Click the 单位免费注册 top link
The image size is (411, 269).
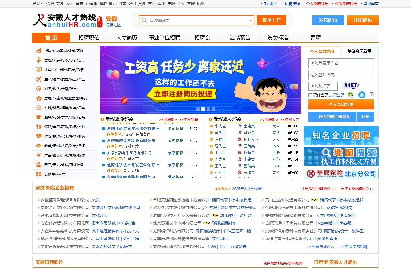click(346, 4)
